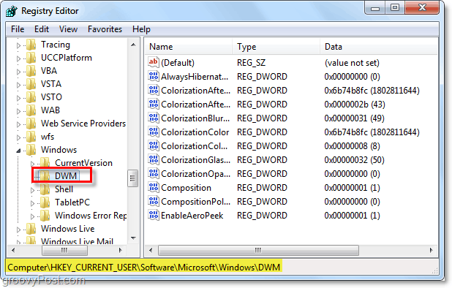Click the Windows Live folder icon
Image resolution: width=452 pixels, height=288 pixels.
click(x=31, y=229)
